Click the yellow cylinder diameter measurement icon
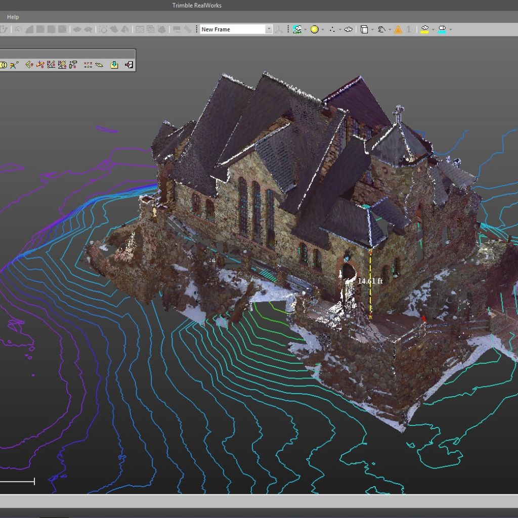 click(4, 65)
